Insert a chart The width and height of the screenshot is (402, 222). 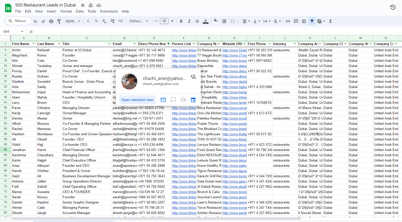pos(304,21)
